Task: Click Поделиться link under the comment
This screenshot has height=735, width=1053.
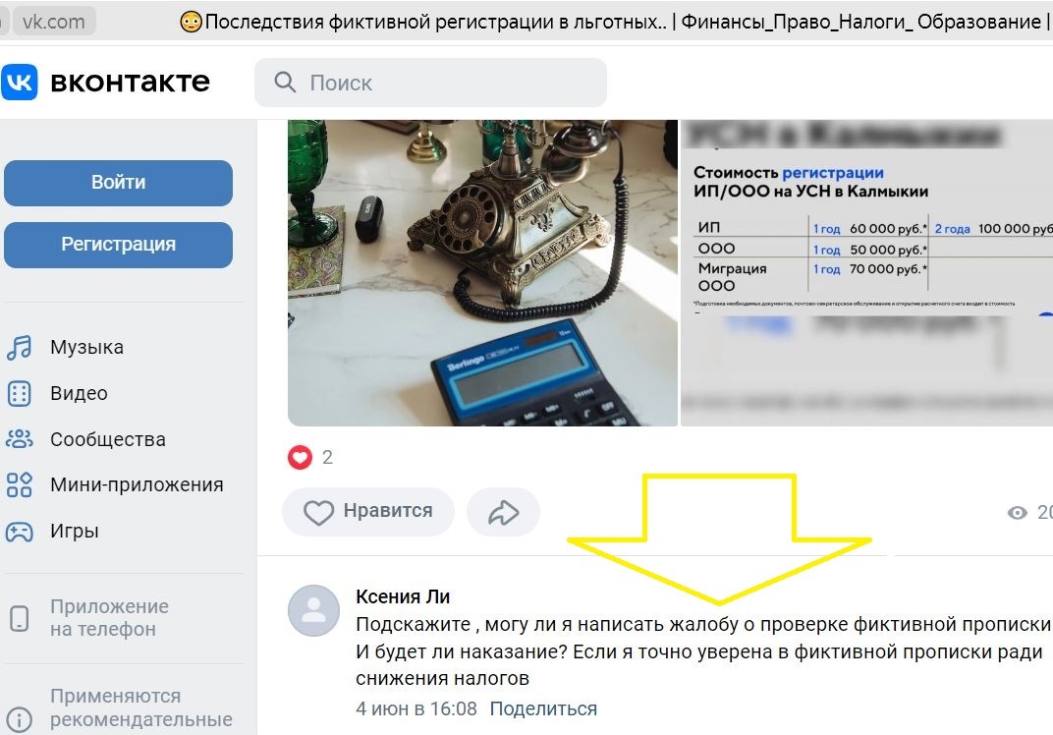Action: (543, 708)
